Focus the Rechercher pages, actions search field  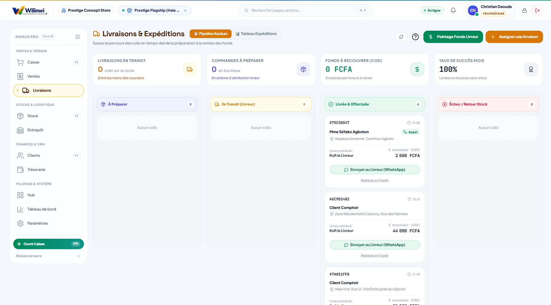pyautogui.click(x=306, y=10)
